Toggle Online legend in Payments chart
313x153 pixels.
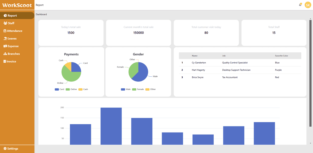[71, 89]
